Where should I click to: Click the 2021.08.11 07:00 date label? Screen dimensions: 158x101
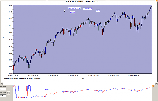point(113,75)
